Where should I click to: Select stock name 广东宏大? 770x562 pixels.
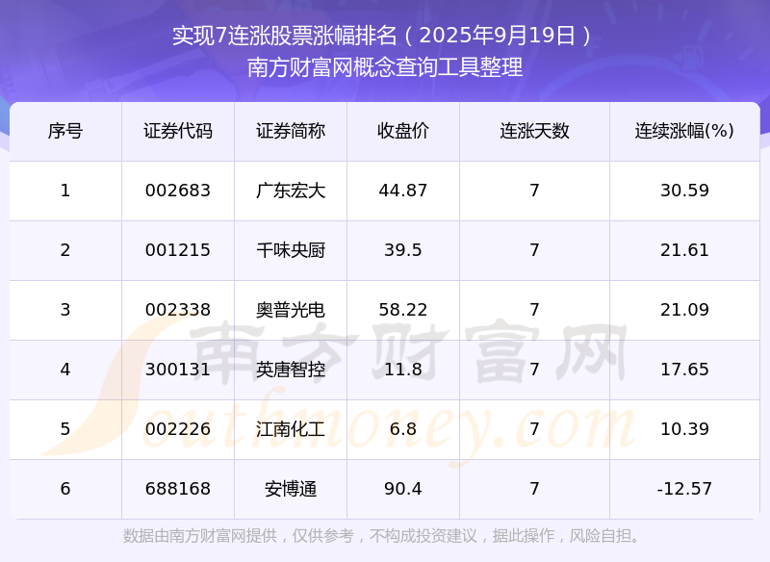291,191
